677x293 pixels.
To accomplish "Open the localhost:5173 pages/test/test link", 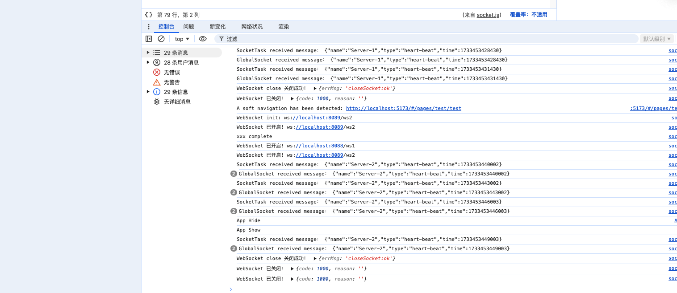I will tap(403, 108).
